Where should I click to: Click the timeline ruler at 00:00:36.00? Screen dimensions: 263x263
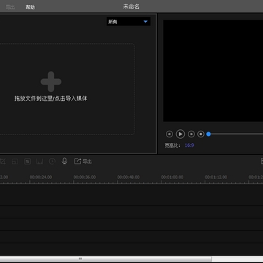[x=85, y=177]
